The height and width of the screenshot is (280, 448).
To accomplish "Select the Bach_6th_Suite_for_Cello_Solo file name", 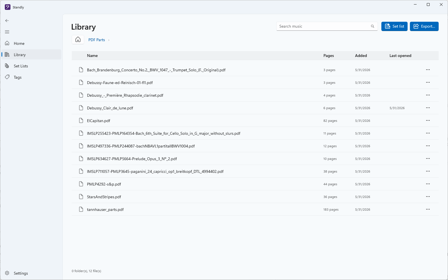I will click(x=164, y=133).
